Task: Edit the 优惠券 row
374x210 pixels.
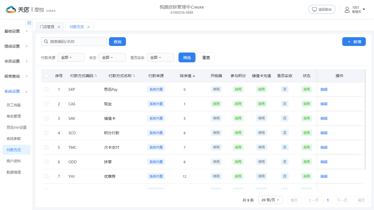Action: (x=324, y=176)
